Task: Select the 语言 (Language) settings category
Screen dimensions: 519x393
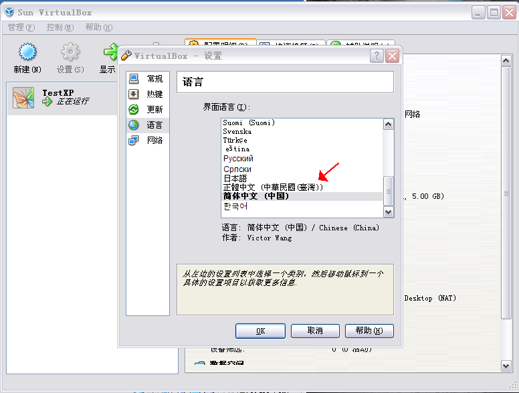Action: 148,125
